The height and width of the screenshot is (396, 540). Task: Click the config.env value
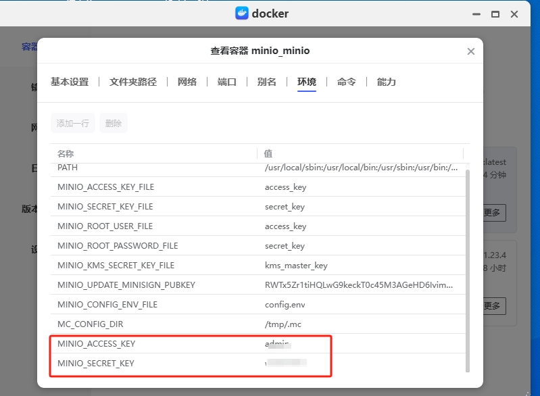point(285,305)
